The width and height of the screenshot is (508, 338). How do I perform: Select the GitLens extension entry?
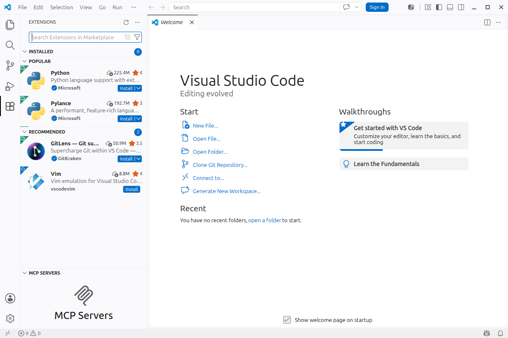tap(84, 151)
